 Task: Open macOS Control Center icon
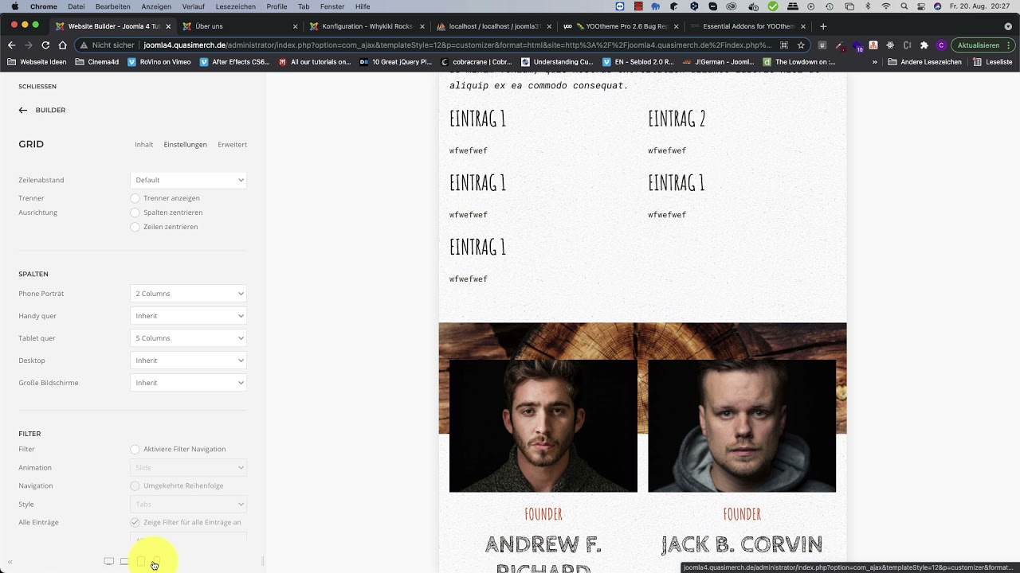920,6
